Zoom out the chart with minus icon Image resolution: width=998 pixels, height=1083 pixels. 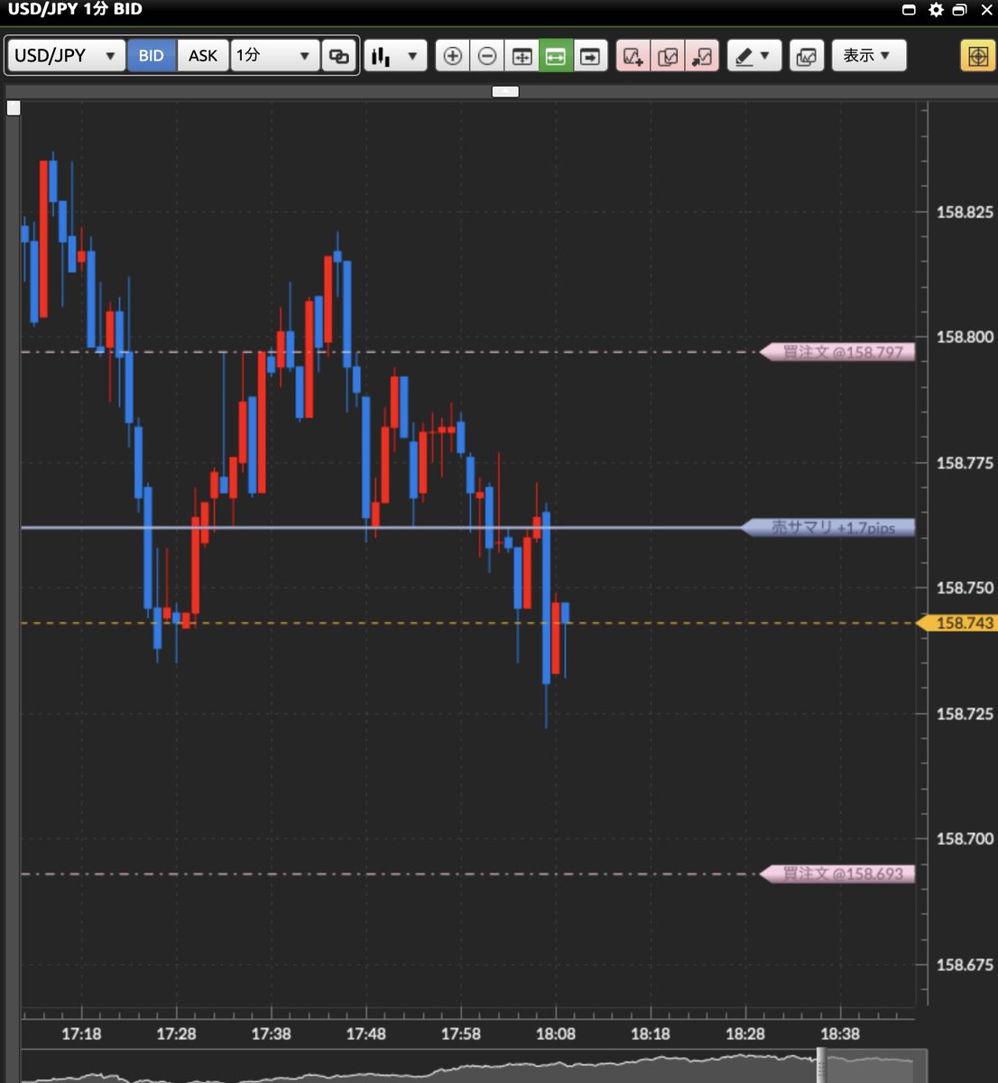pos(486,56)
